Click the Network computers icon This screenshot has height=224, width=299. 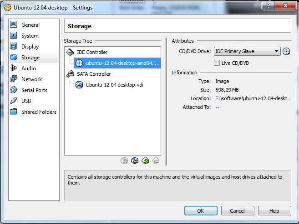coord(14,79)
